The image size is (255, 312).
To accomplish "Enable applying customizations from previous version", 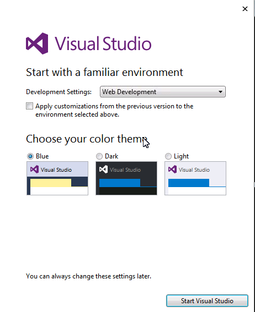I will [x=29, y=106].
